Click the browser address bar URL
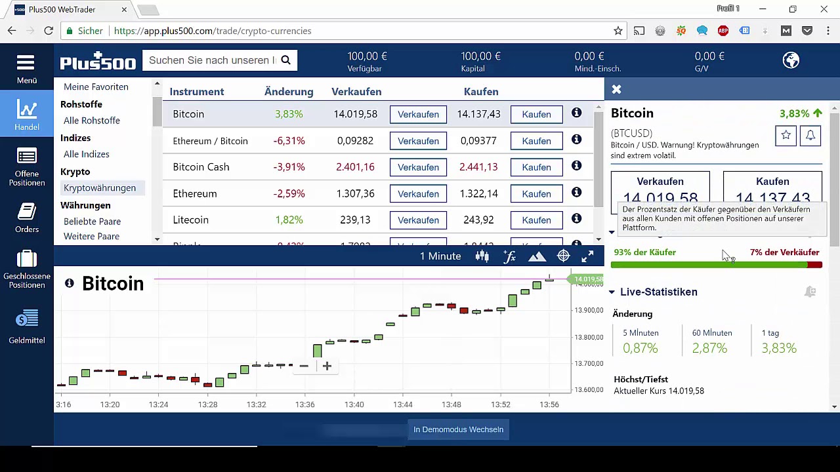840x472 pixels. coord(213,31)
